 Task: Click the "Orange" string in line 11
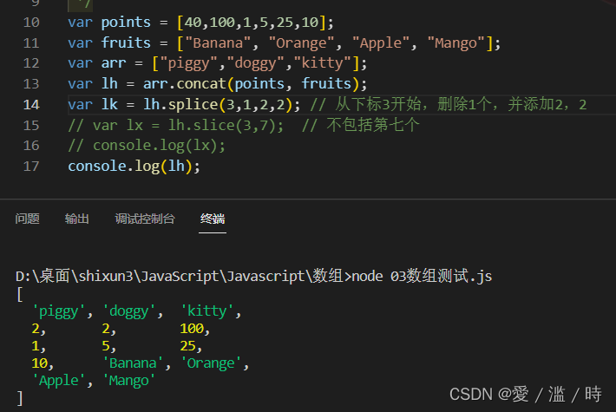301,43
